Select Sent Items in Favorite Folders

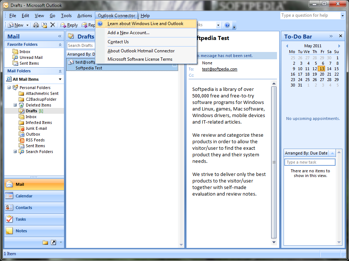point(29,63)
